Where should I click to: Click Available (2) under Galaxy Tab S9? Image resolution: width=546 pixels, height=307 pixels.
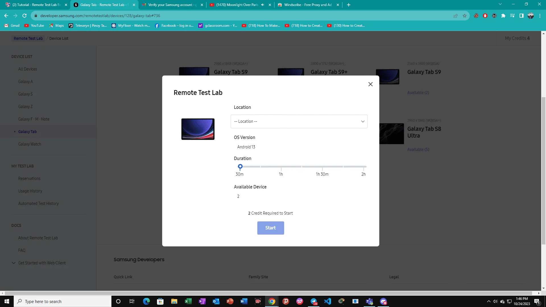coord(418,93)
